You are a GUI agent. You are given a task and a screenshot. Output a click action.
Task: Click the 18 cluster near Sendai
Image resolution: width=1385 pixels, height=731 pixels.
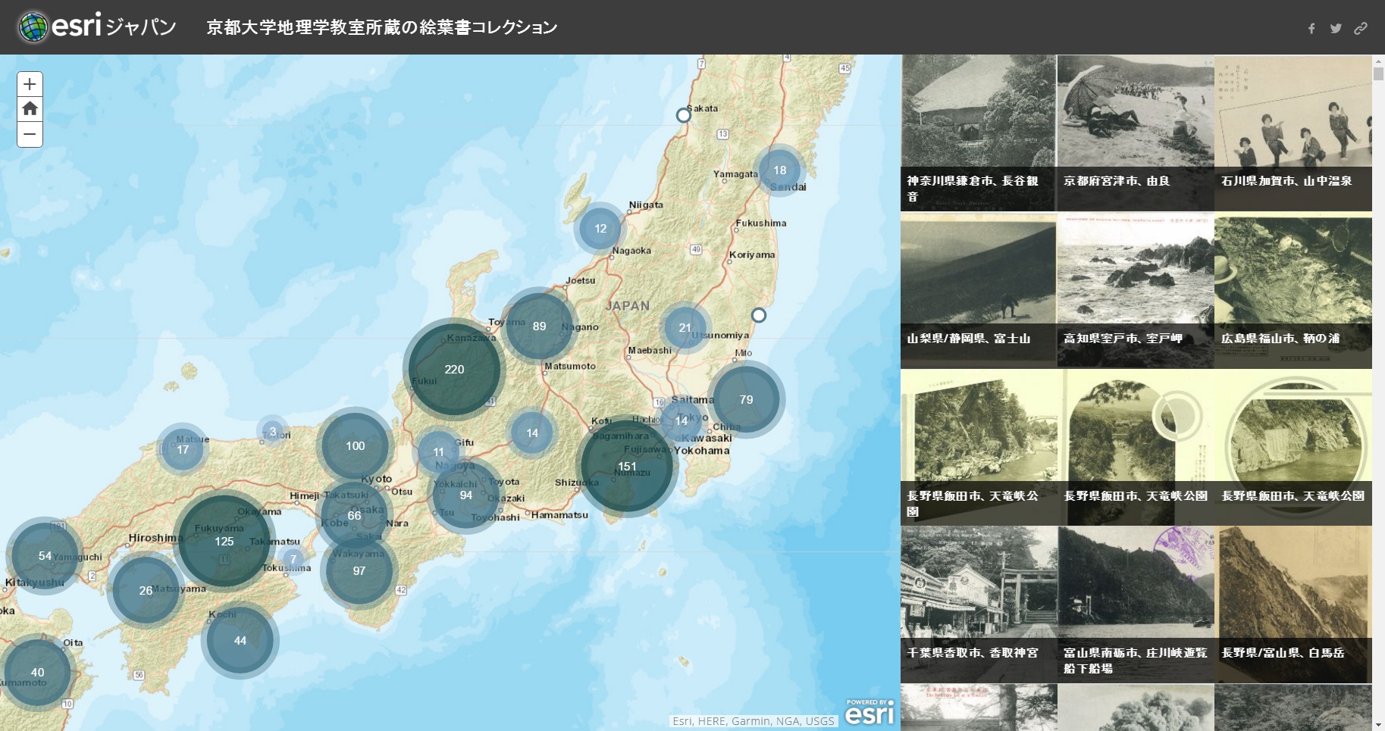[781, 170]
